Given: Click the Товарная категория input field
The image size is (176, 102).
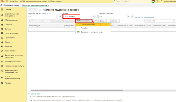Looking at the screenshot, I should click(113, 16).
